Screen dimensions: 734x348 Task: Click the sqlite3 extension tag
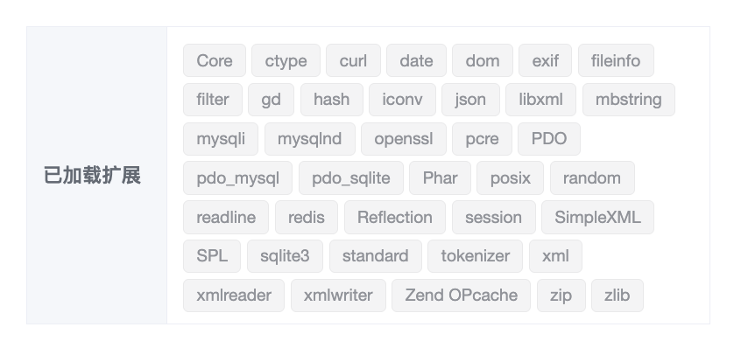coord(285,256)
